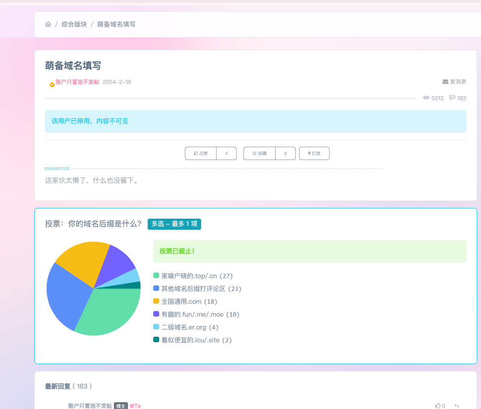Toggle purple legend swatch for .fun/.me/.moe
This screenshot has width=481, height=409.
tap(156, 314)
